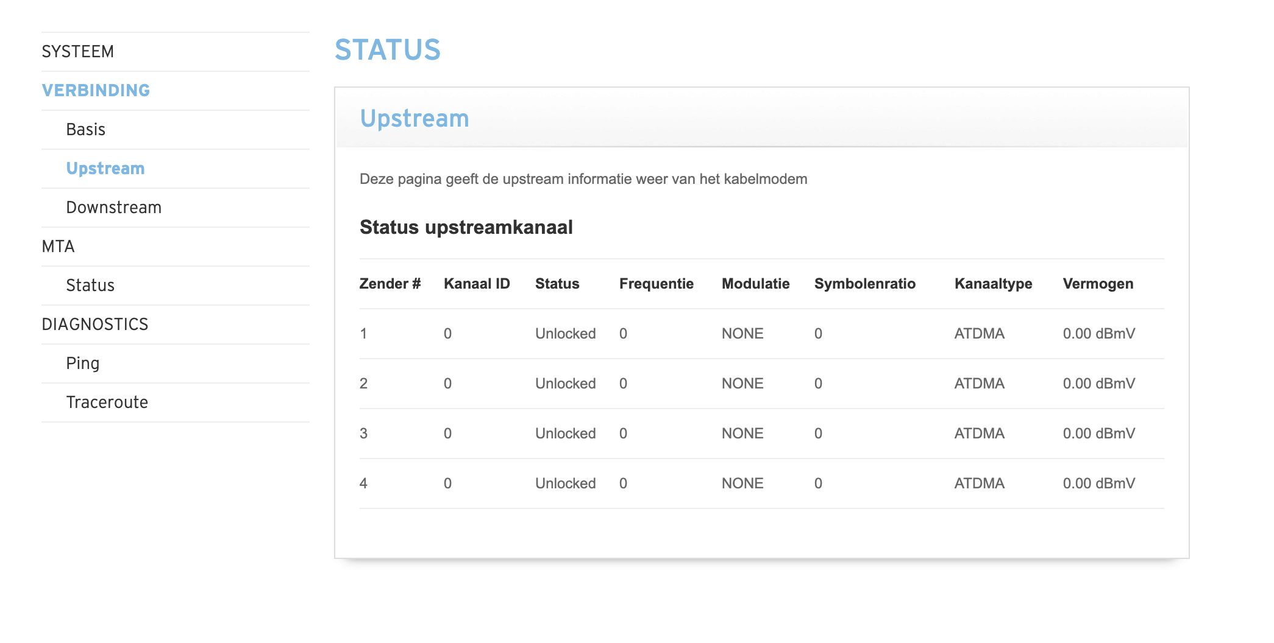The height and width of the screenshot is (643, 1274).
Task: Select the DIAGNOSTICS menu section
Action: click(94, 325)
